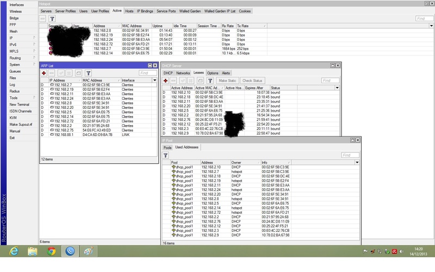Click the Find field in ARP List
The image size is (435, 272).
click(x=148, y=73)
